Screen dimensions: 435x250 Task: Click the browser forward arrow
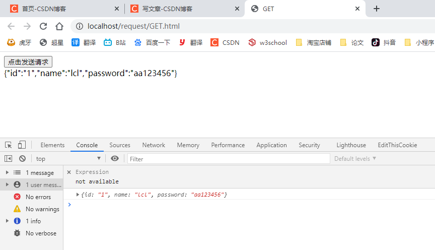coord(27,26)
